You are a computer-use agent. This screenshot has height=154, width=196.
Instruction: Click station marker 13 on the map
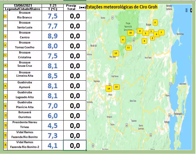point(116,87)
